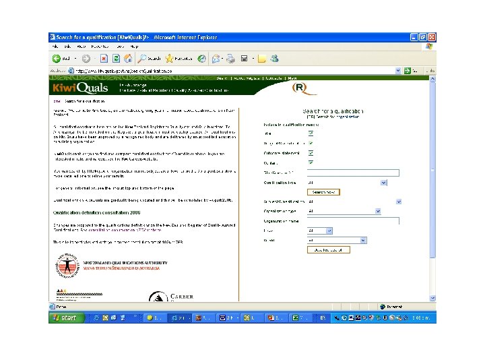485x364 pixels.
Task: Open the File menu
Action: coord(55,47)
